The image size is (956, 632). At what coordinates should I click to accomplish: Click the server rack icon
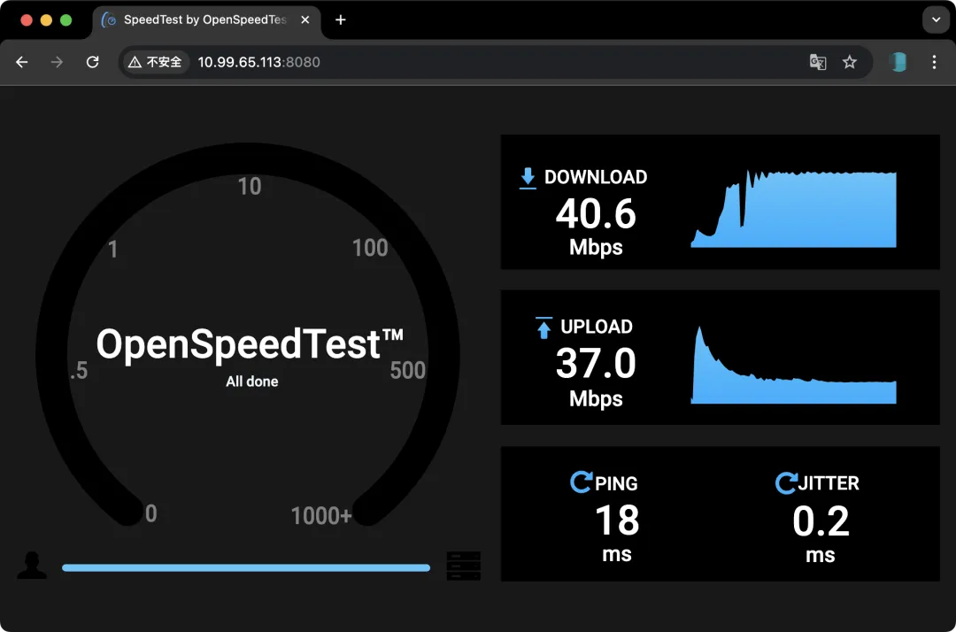(x=463, y=566)
